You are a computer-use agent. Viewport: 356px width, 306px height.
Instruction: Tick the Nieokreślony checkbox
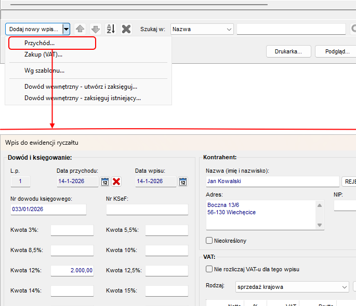[209, 241]
